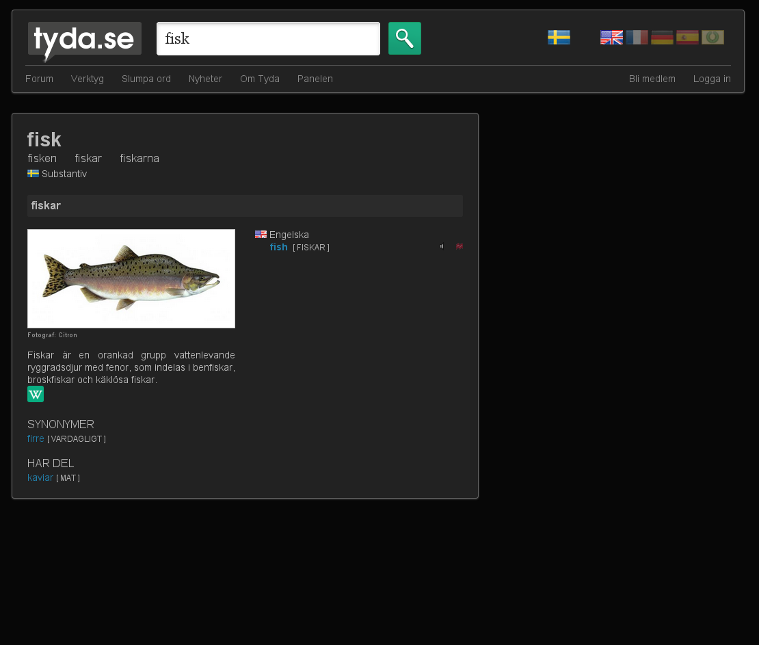Open Slumpa ord for a random word
The image size is (759, 645).
click(x=146, y=79)
